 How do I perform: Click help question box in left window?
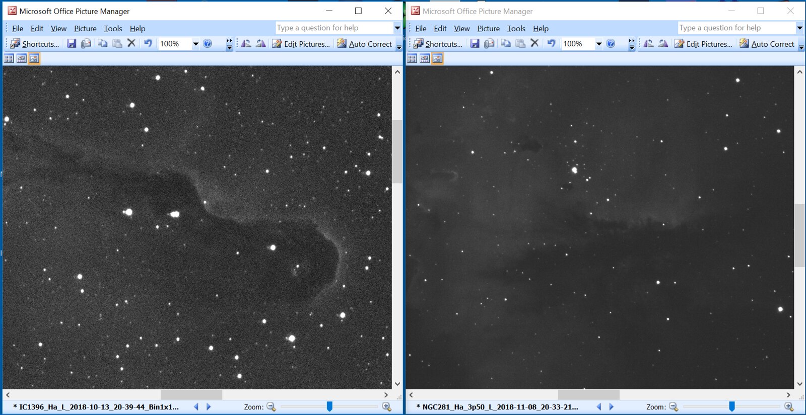click(x=334, y=28)
